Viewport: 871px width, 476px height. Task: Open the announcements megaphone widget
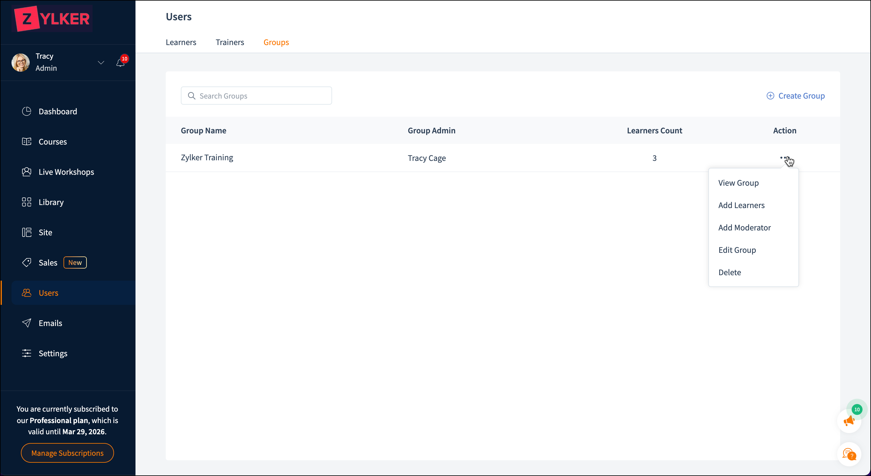point(849,421)
